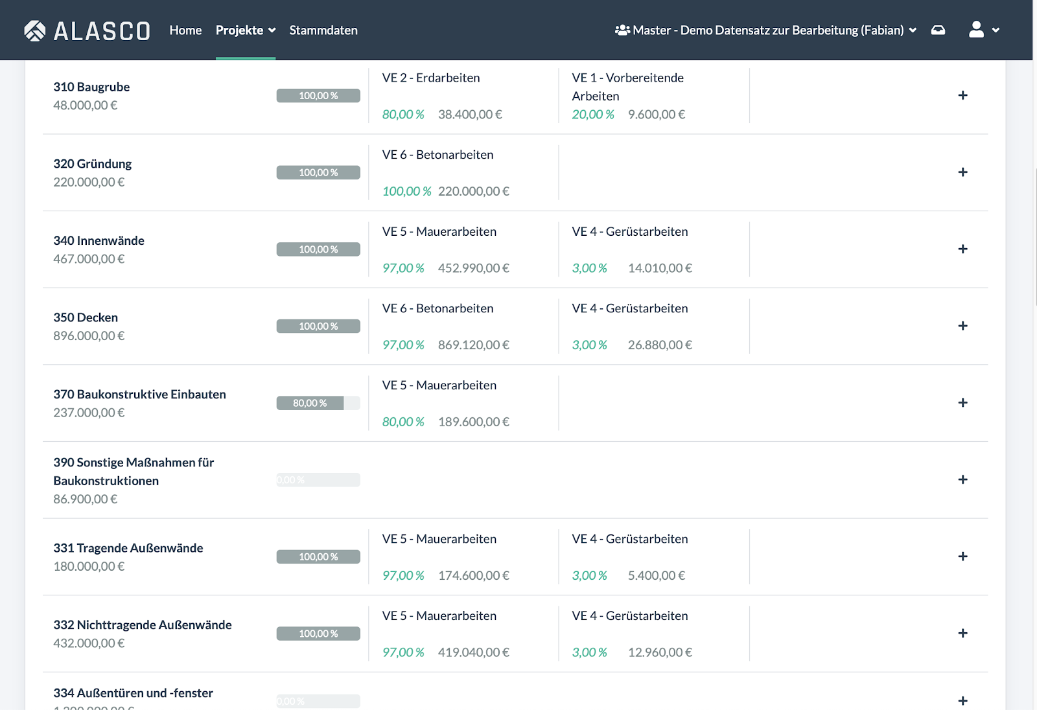Click the Alasco logo
Screen dimensions: 1037x710
tap(87, 30)
